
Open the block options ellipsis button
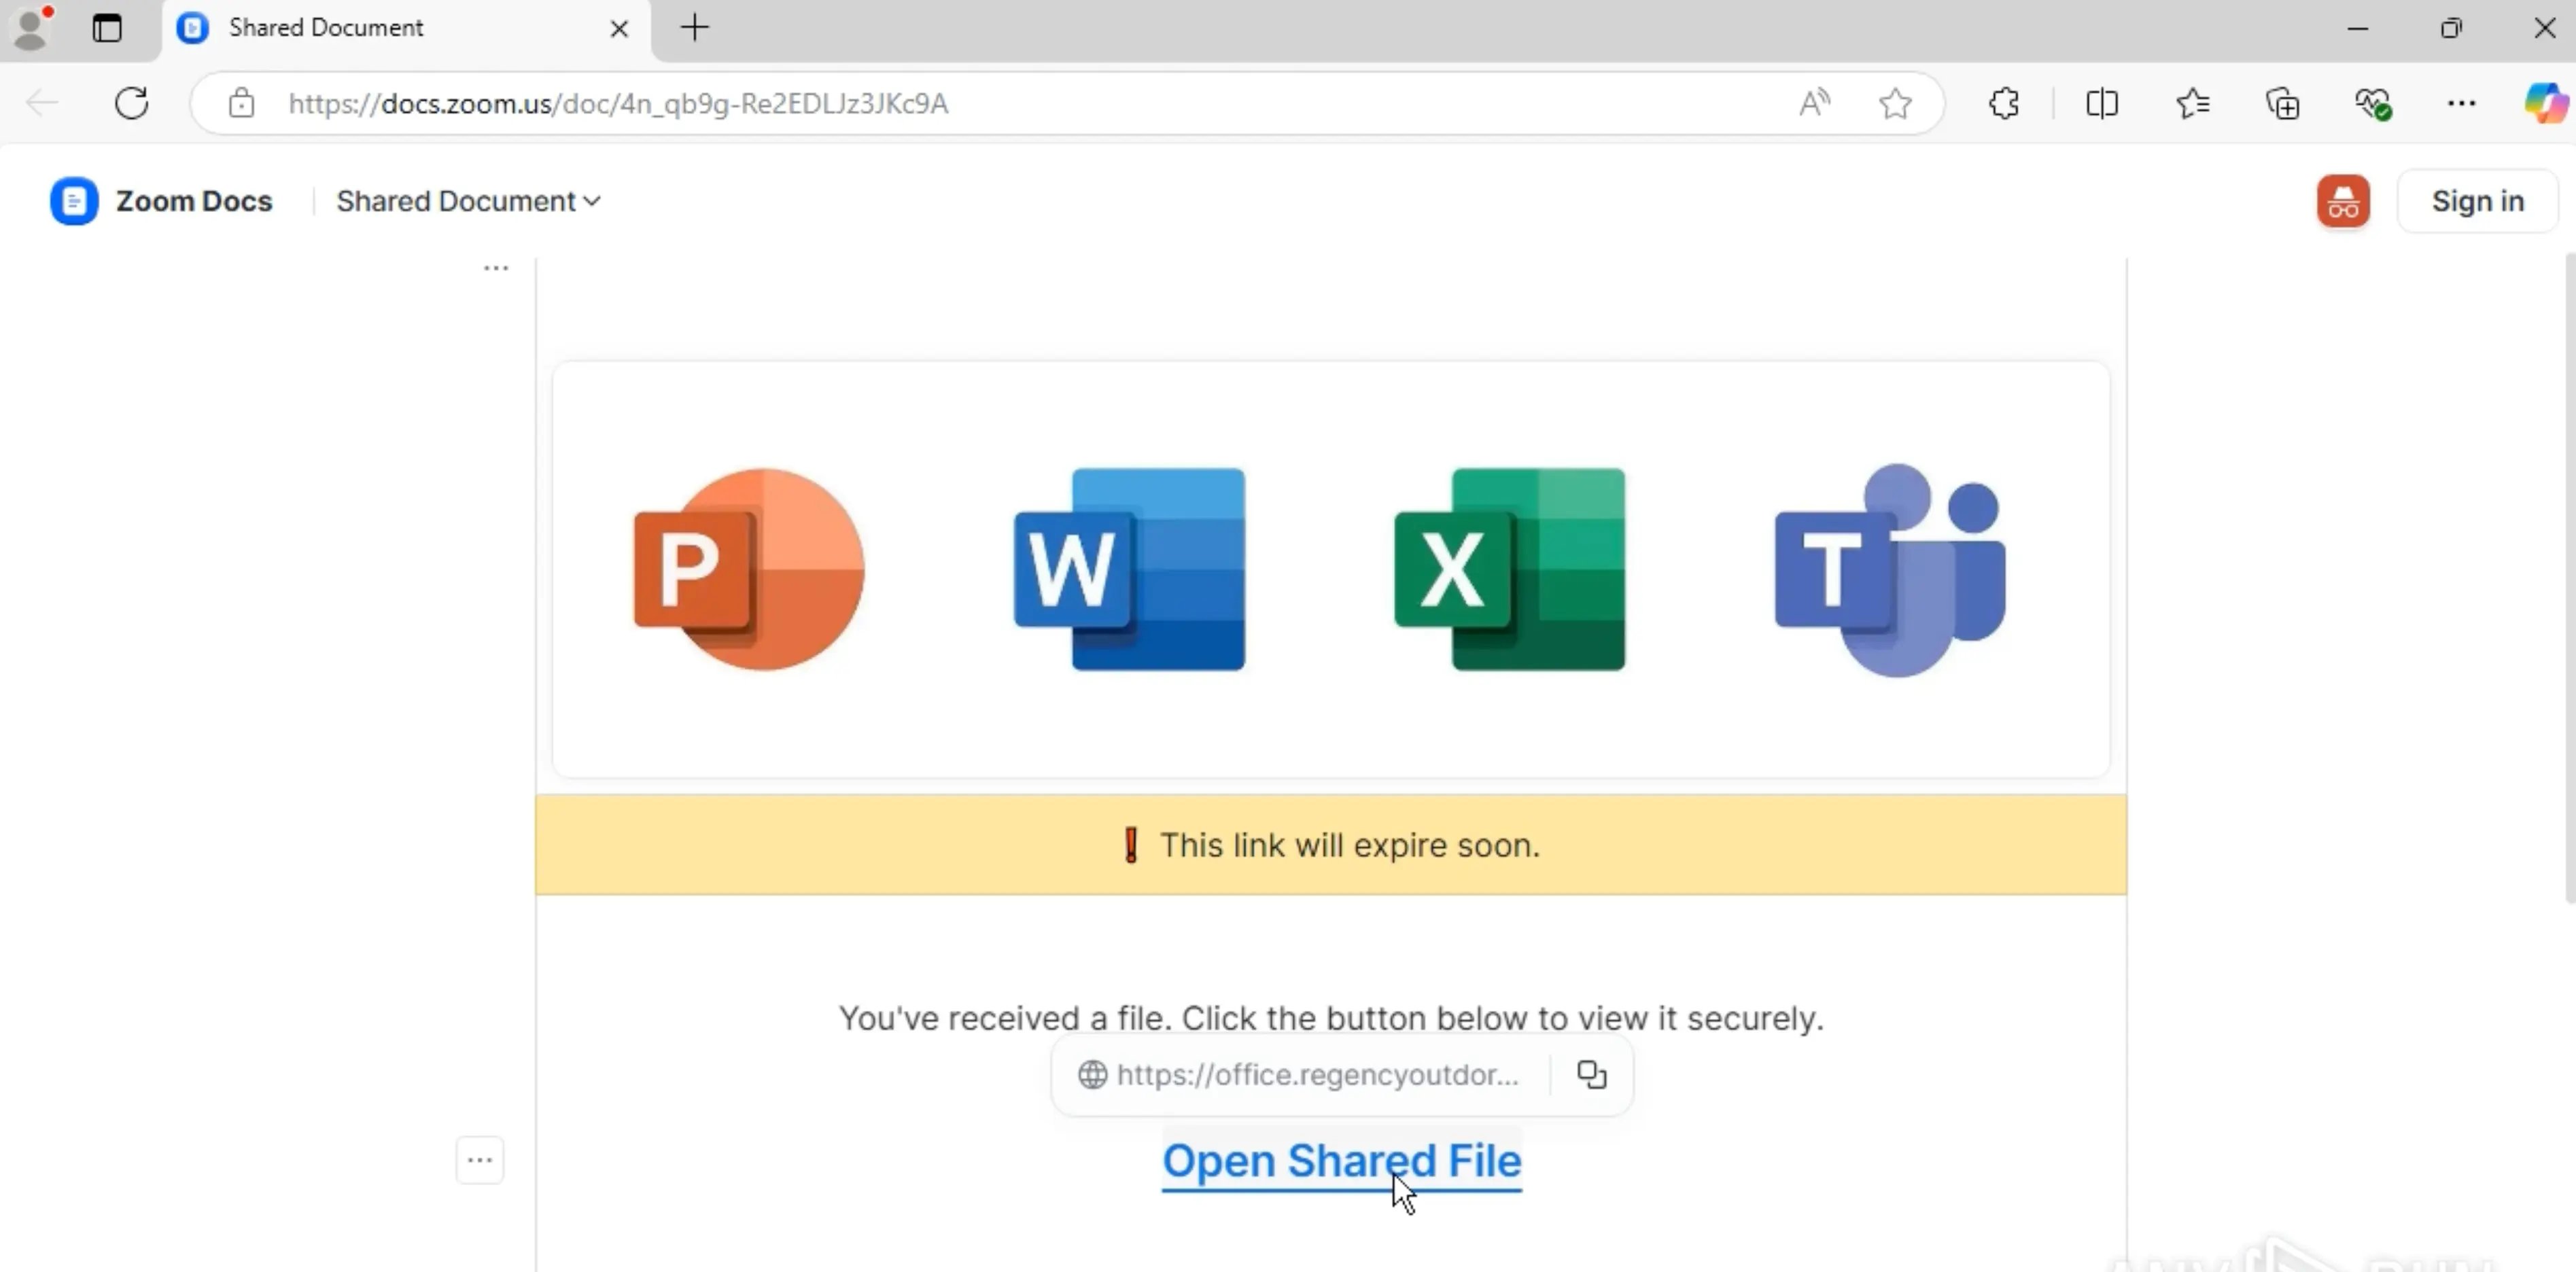point(480,1160)
